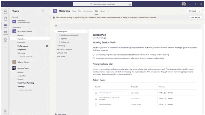Open the Store icon at sidebar bottom

click(5, 111)
